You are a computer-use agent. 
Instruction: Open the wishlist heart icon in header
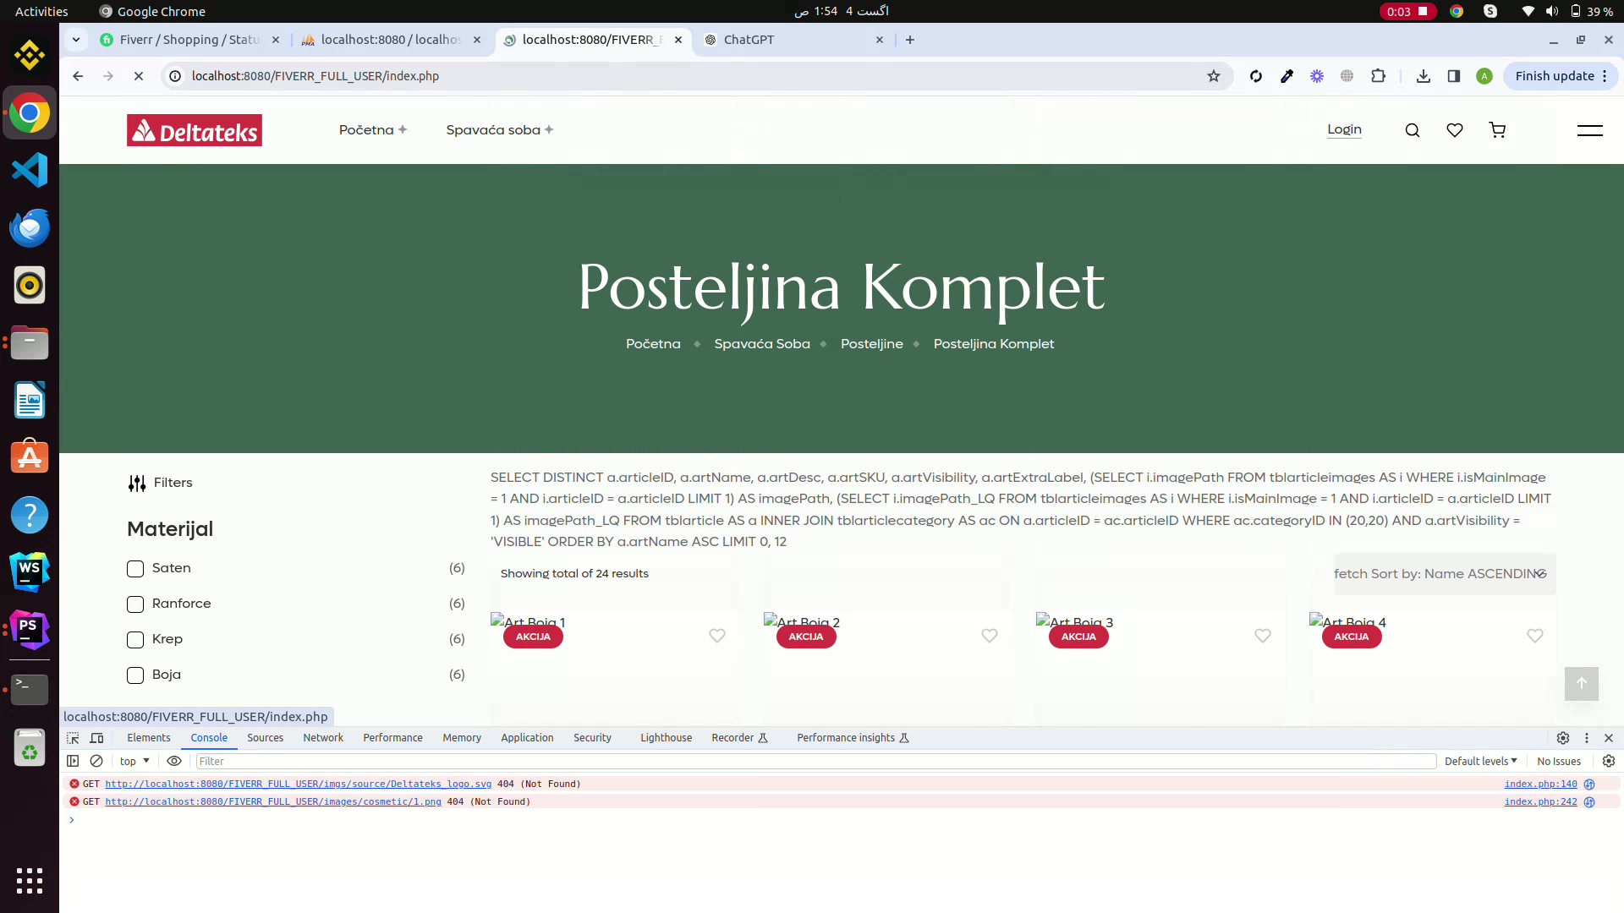1455,130
